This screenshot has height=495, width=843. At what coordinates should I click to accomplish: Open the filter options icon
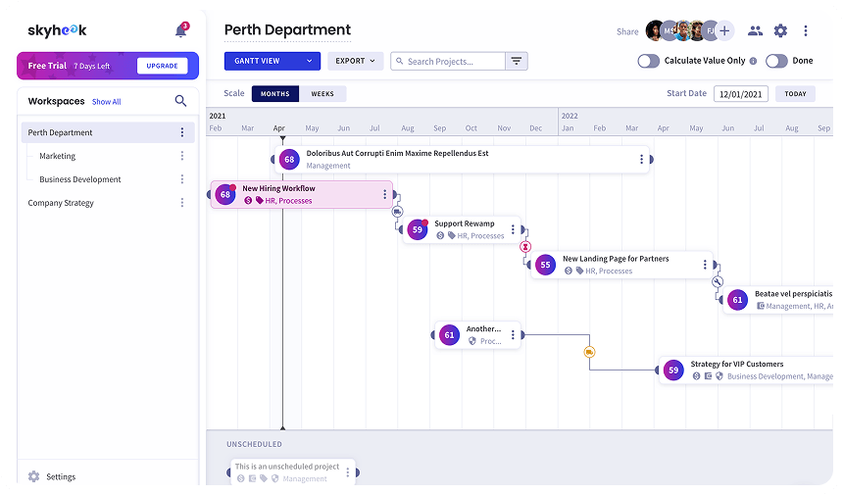click(x=517, y=62)
